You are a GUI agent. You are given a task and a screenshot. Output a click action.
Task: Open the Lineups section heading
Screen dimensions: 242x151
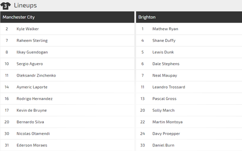25,5
